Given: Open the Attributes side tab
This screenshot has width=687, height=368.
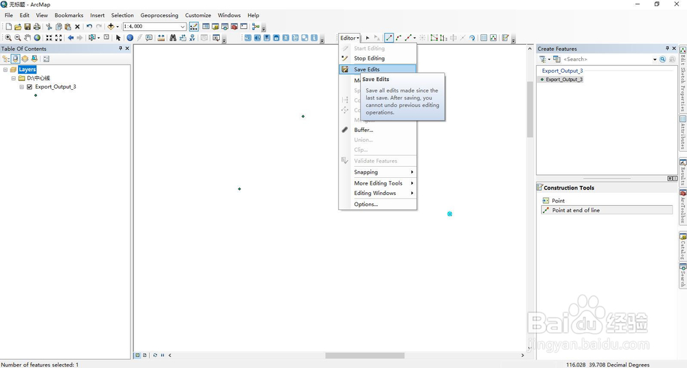Looking at the screenshot, I should click(683, 133).
